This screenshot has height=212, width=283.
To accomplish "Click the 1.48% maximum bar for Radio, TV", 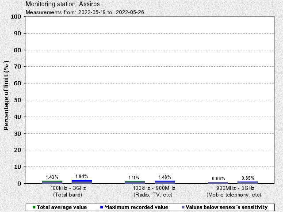I will click(x=164, y=182).
